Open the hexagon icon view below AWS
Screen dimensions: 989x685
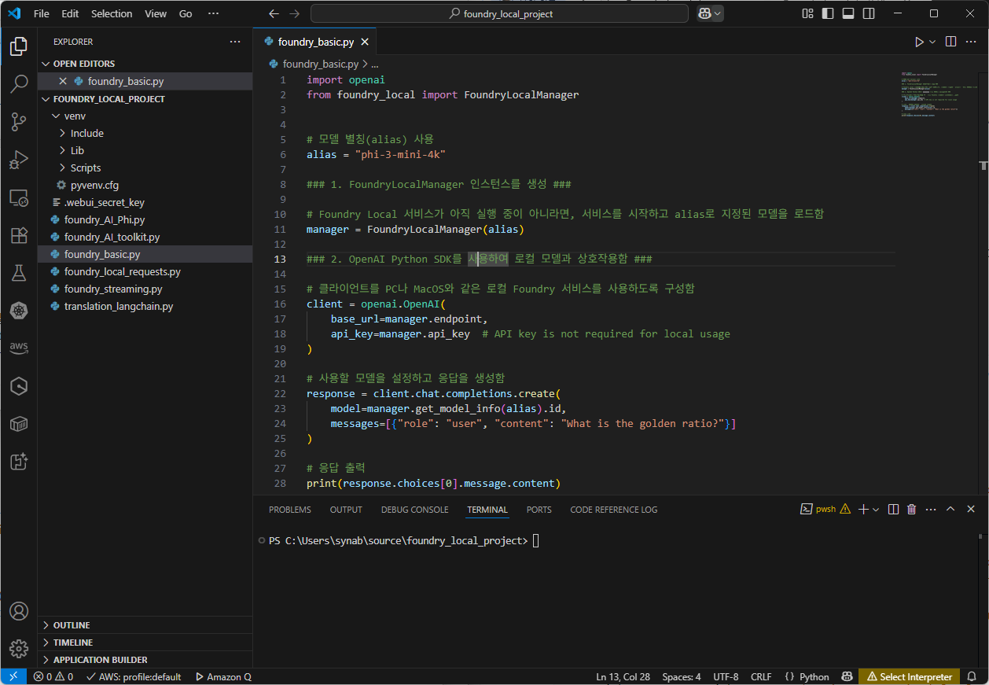coord(18,386)
